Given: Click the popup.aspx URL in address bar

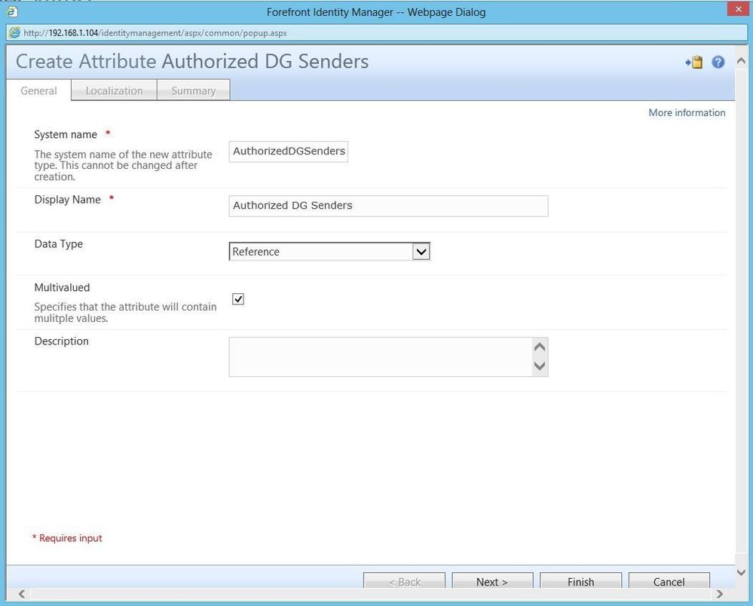Looking at the screenshot, I should [x=155, y=32].
